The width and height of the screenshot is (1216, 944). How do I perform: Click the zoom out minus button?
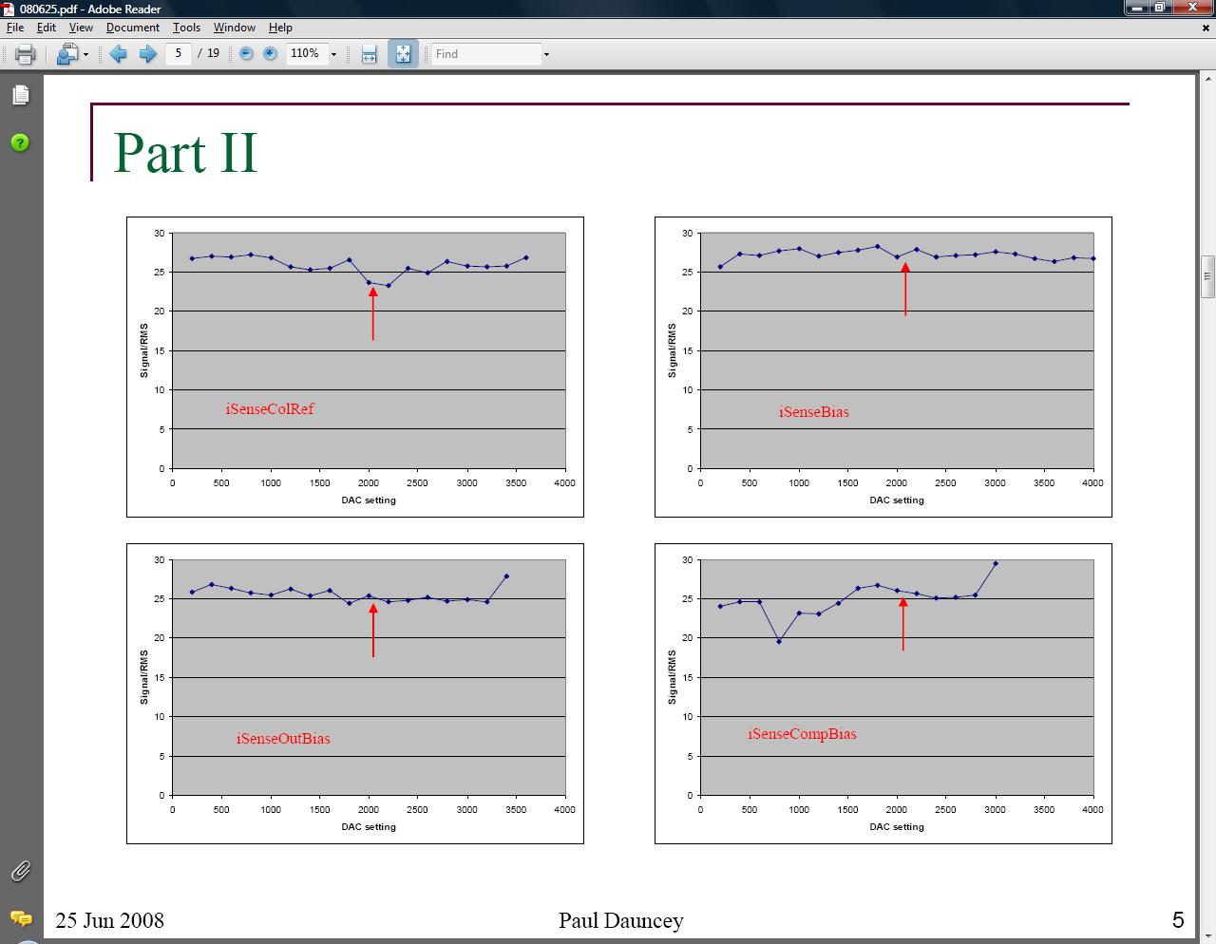[246, 54]
